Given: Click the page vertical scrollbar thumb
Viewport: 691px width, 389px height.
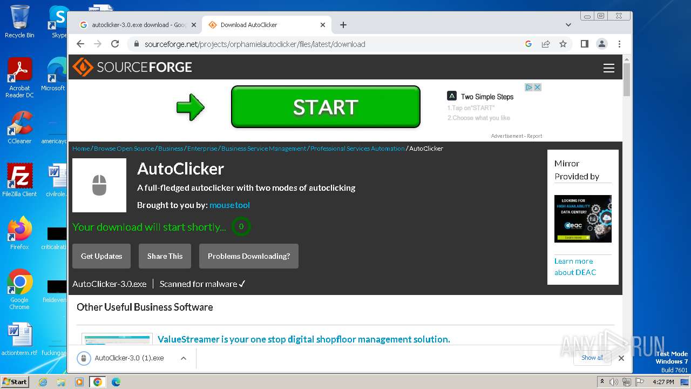Looking at the screenshot, I should coord(627,79).
